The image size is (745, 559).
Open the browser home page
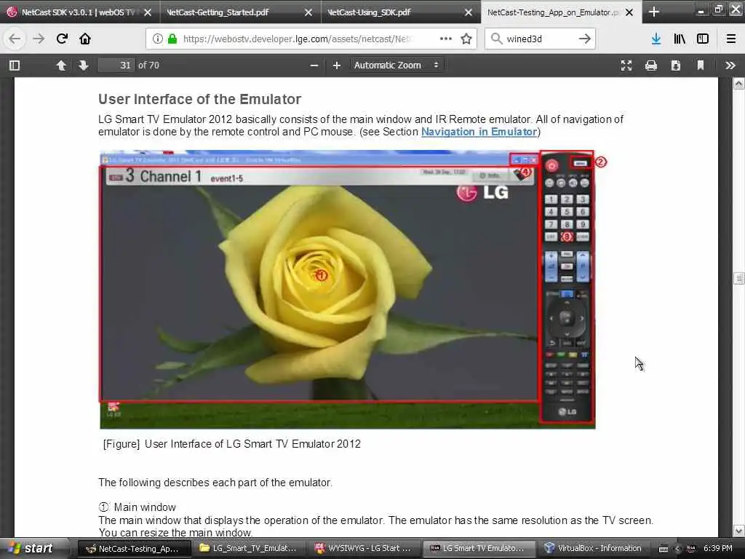pos(85,39)
